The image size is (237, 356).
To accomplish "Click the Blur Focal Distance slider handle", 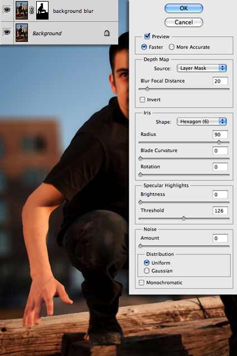I will tap(147, 88).
